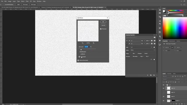The image size is (187, 105).
Task: Switch to the Plaster Roughness document tab
Action: click(55, 7)
